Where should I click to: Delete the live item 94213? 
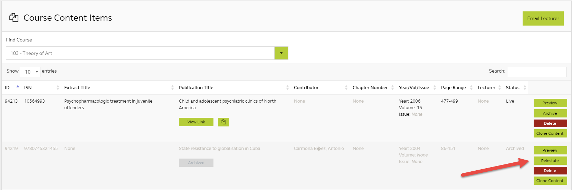[x=550, y=123]
